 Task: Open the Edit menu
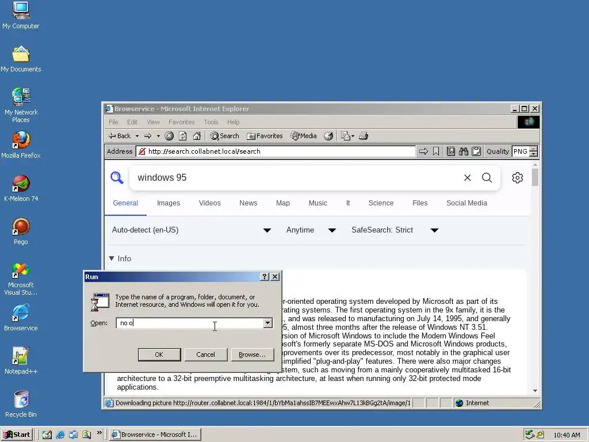click(x=132, y=122)
